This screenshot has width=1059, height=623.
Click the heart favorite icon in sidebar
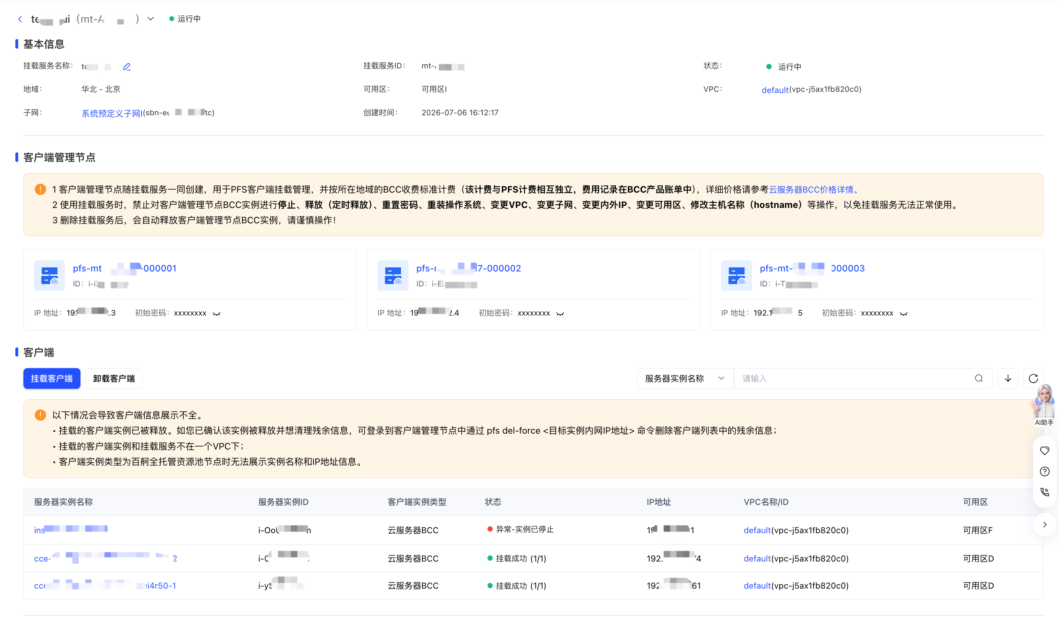click(1044, 451)
